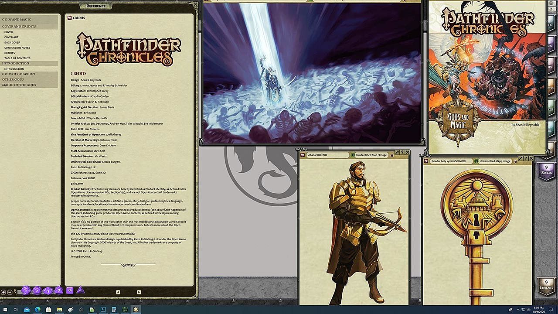
Task: Click the "Publisher : Erik Mona" line
Action: [x=83, y=113]
